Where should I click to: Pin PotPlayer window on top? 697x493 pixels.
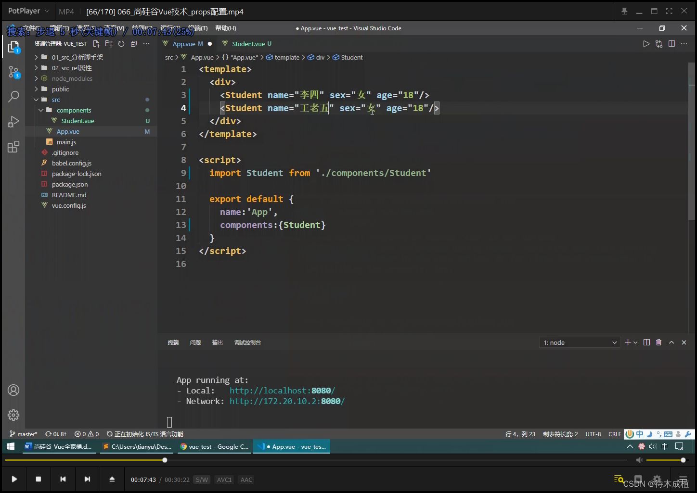pyautogui.click(x=624, y=11)
